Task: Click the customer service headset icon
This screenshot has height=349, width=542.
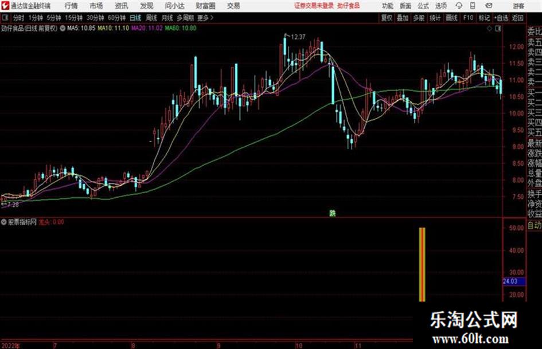Action: tap(459, 6)
